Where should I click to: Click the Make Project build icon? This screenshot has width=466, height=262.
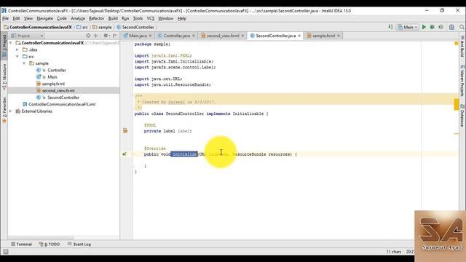tap(391, 27)
